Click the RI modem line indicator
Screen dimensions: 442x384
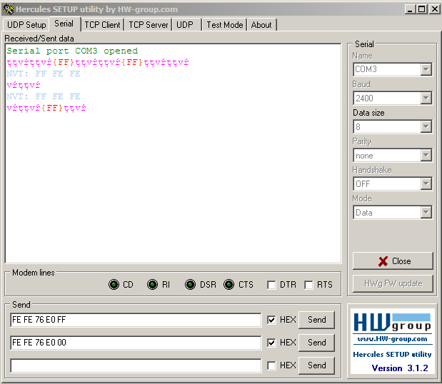tap(152, 285)
